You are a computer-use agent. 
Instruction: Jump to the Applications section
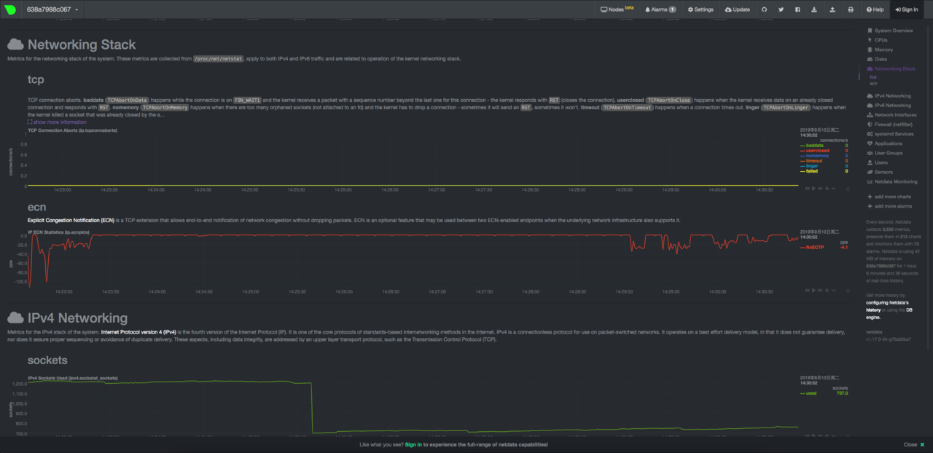[885, 143]
